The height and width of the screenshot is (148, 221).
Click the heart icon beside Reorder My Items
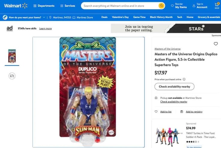pyautogui.click(x=172, y=6)
